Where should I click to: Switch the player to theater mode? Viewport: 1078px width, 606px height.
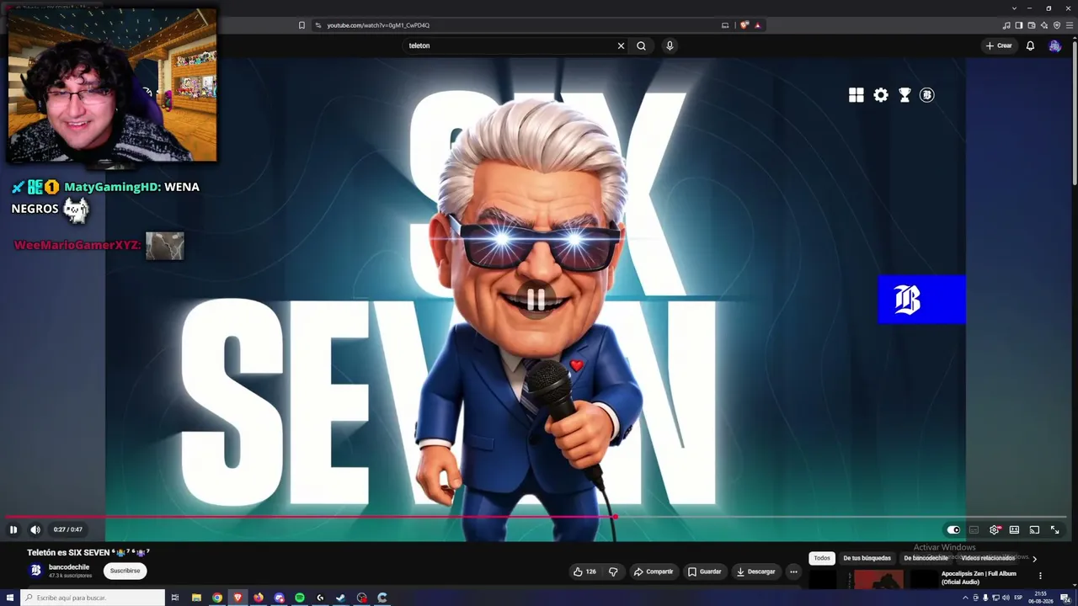click(x=1014, y=529)
